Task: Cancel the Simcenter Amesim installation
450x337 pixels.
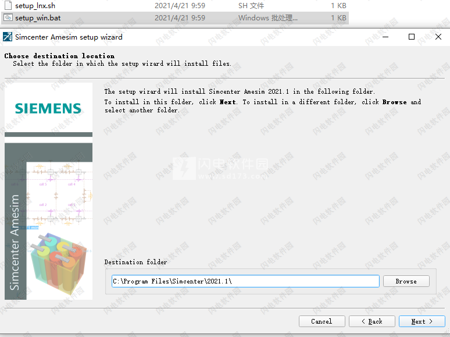Action: (322, 321)
